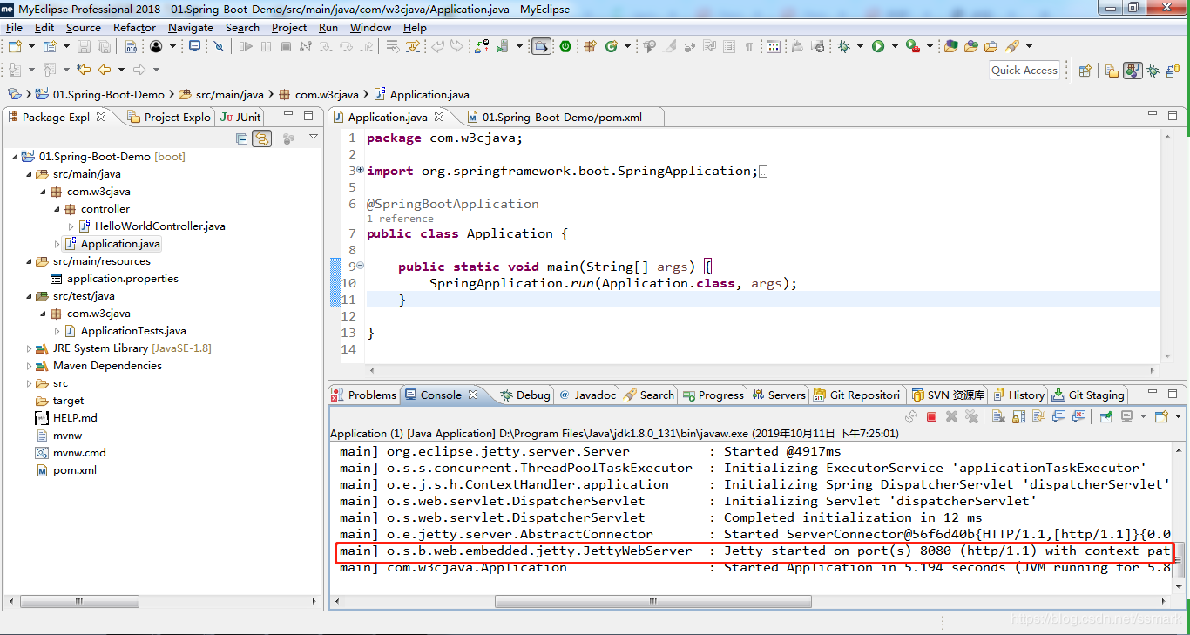Image resolution: width=1190 pixels, height=635 pixels.
Task: Switch to the Problems tab
Action: tap(366, 395)
